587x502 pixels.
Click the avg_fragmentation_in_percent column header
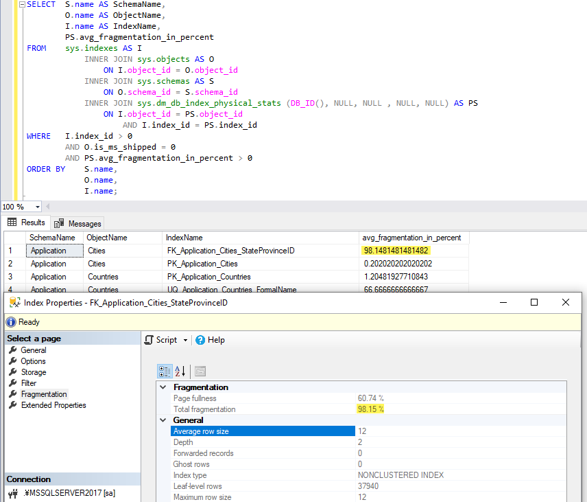click(411, 238)
